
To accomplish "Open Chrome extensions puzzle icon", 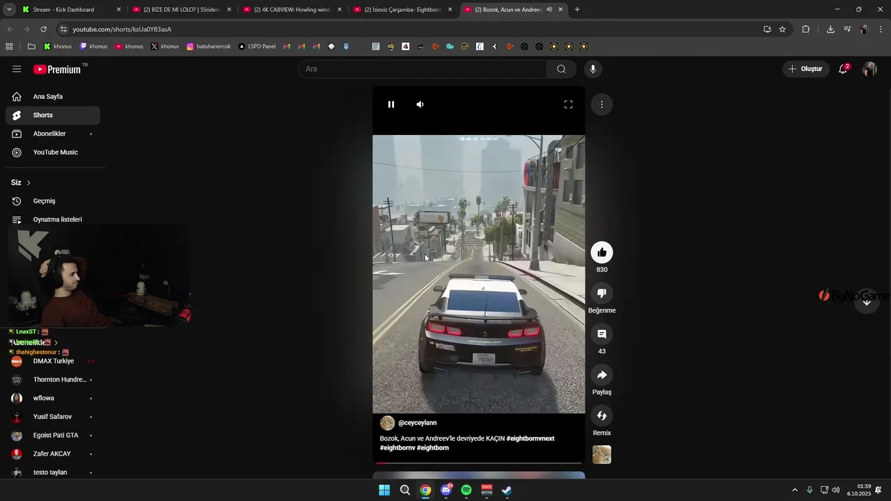I will click(x=806, y=29).
